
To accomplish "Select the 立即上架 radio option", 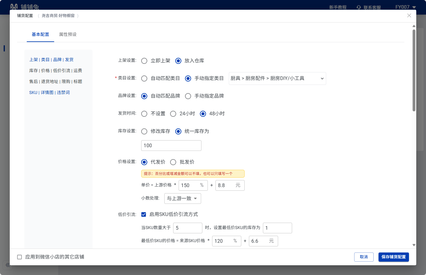I will 144,61.
